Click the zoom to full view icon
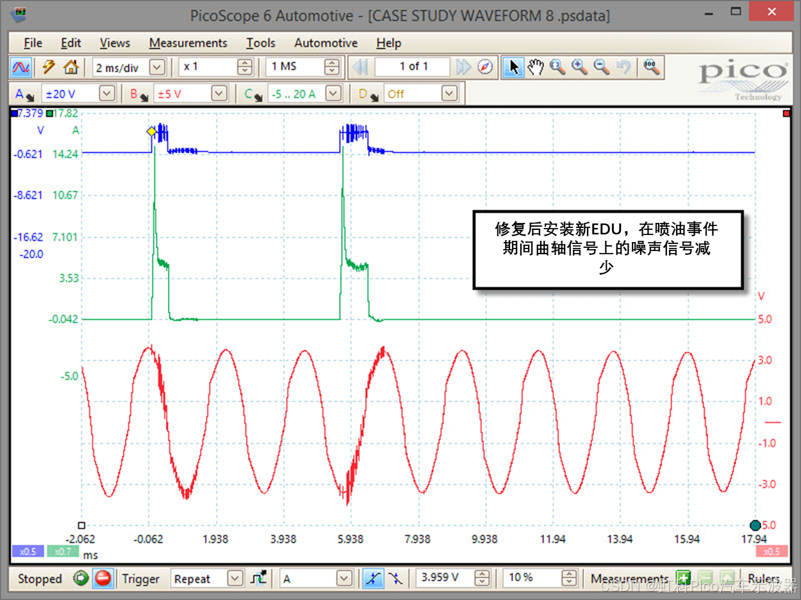The height and width of the screenshot is (600, 801). [x=652, y=67]
